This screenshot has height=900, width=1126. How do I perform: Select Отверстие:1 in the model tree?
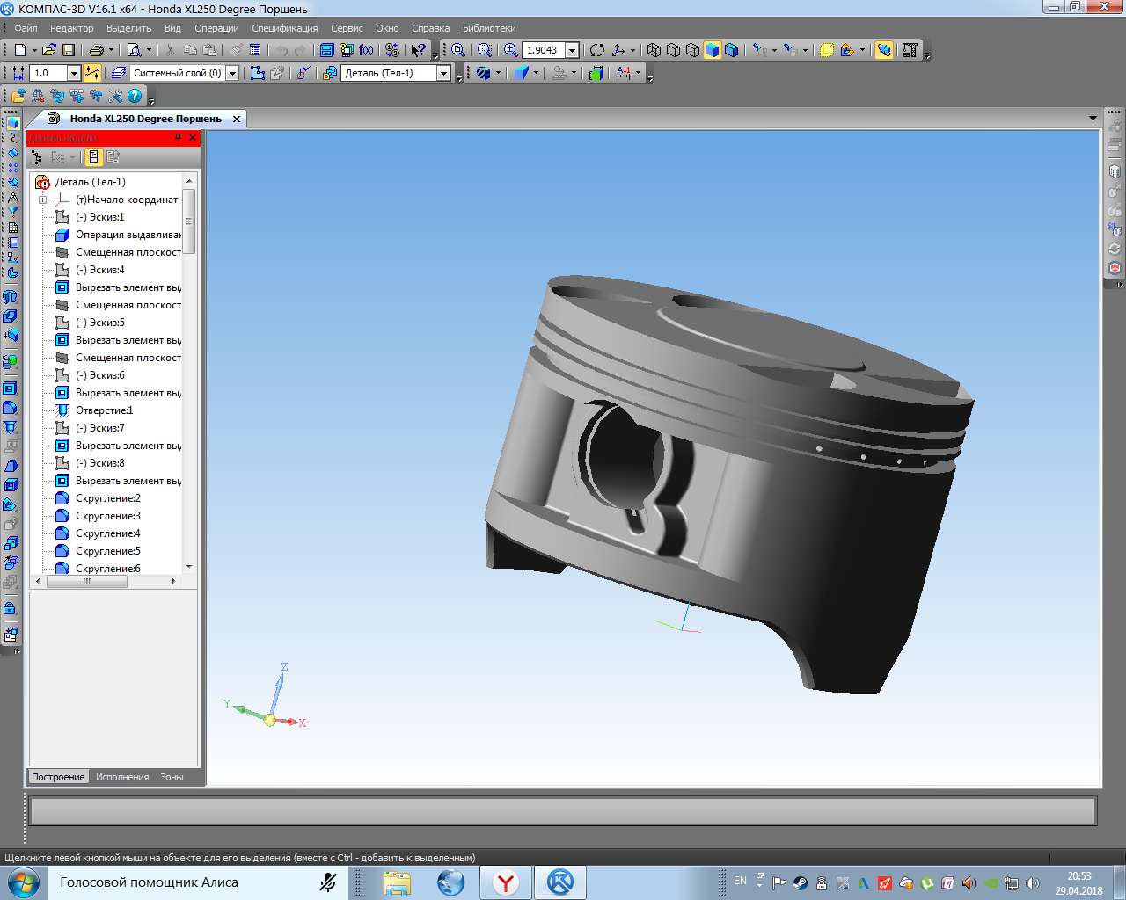click(104, 410)
